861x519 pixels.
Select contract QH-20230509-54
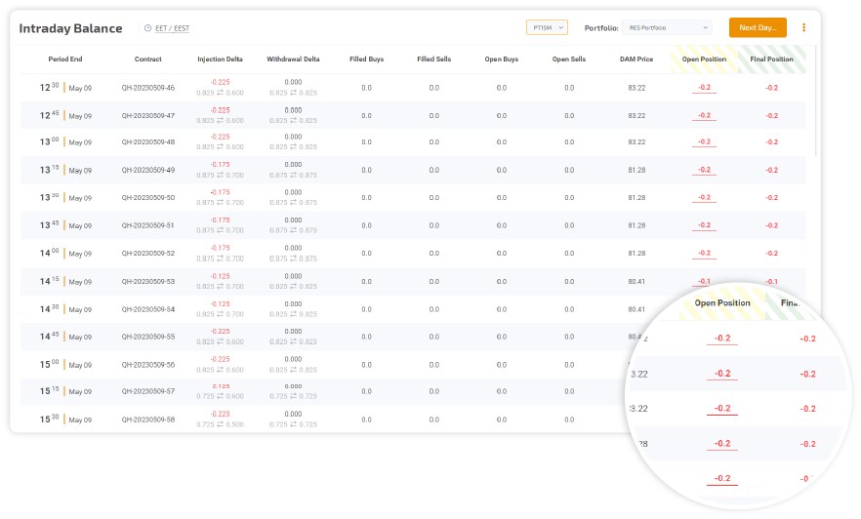tap(148, 309)
